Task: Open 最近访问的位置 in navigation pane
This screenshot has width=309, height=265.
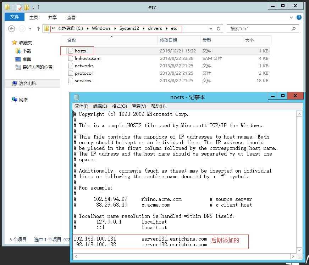Action: pos(38,67)
